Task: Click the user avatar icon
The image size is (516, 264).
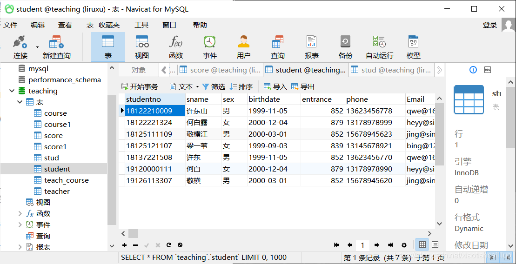Action: click(509, 25)
